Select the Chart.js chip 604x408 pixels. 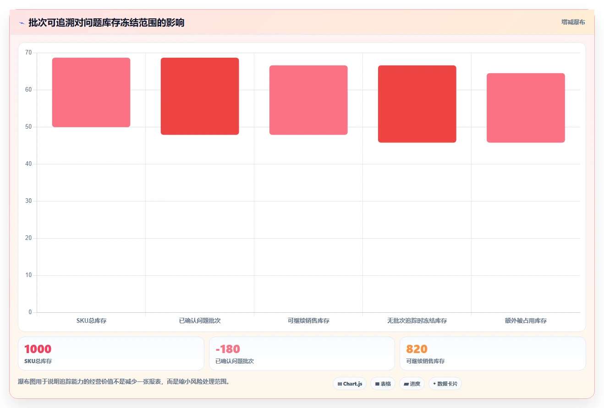tap(350, 384)
